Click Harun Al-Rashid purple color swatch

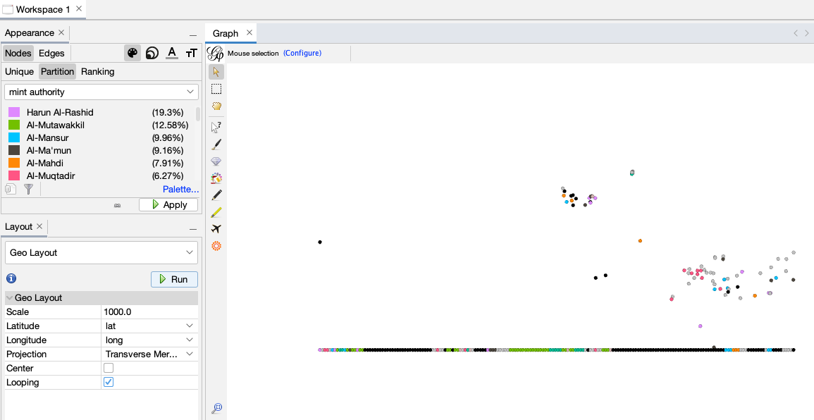pos(14,112)
